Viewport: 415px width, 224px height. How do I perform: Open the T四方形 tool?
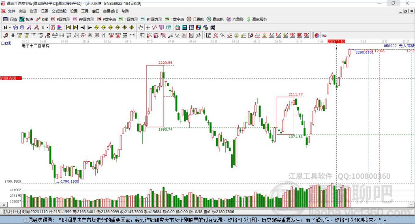coord(128,19)
